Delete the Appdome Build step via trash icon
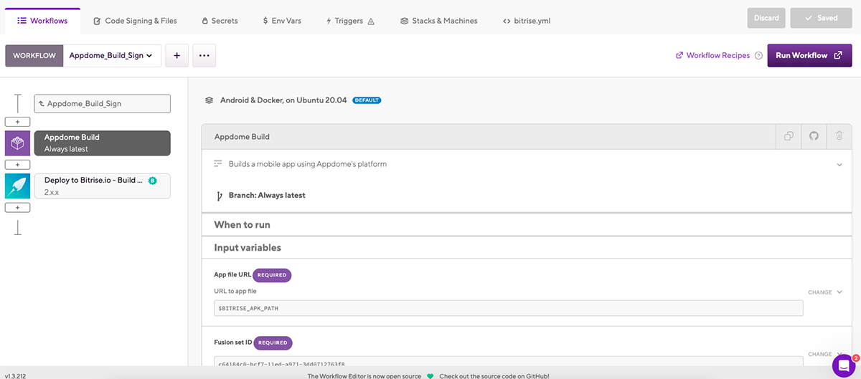This screenshot has height=379, width=861. (x=839, y=136)
